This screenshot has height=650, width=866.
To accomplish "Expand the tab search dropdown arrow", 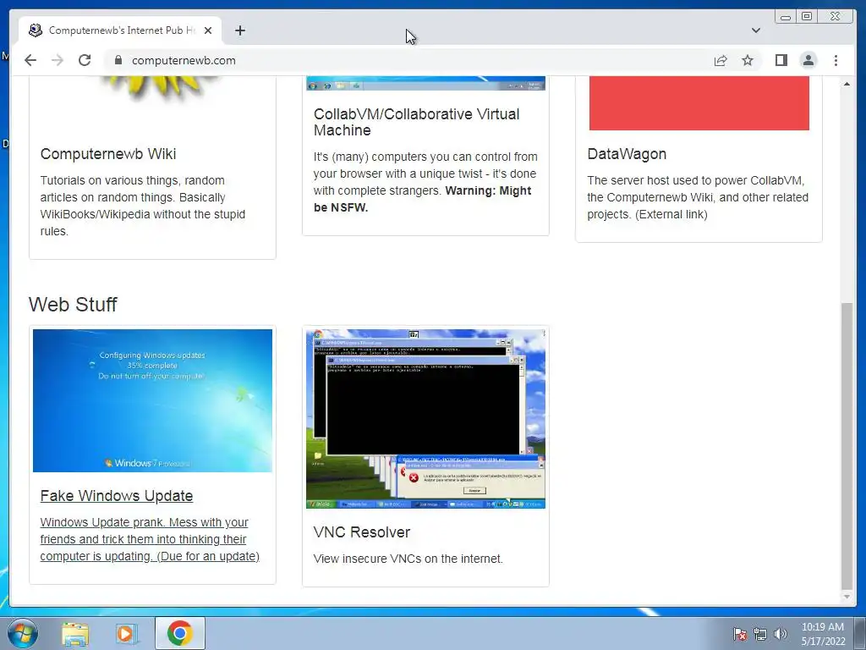I will (756, 30).
